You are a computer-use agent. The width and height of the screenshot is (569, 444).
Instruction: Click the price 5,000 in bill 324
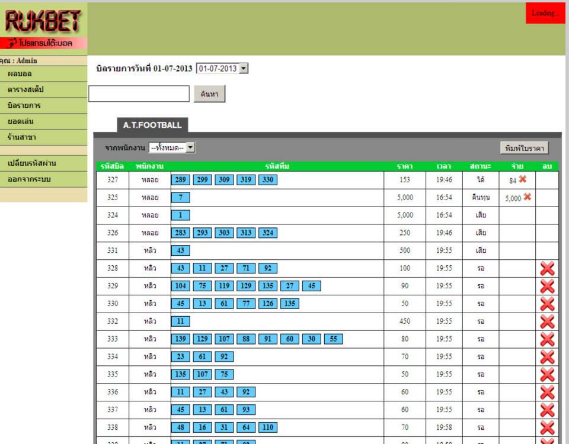[x=405, y=215]
